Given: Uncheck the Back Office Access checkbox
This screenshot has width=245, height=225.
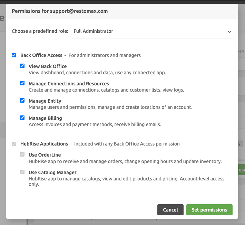Looking at the screenshot, I should (x=14, y=55).
